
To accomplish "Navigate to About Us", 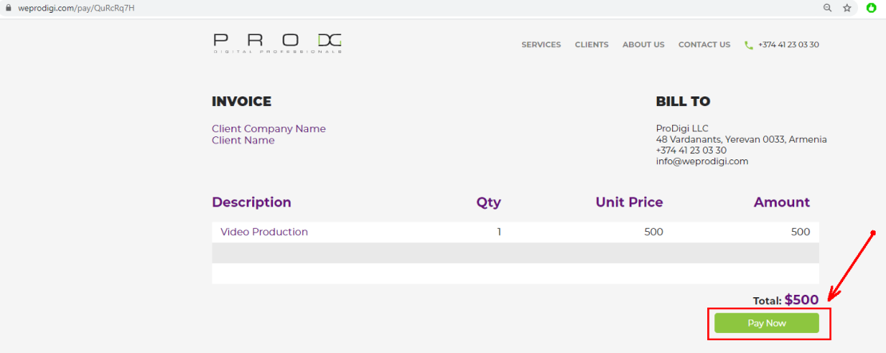I will pos(643,45).
